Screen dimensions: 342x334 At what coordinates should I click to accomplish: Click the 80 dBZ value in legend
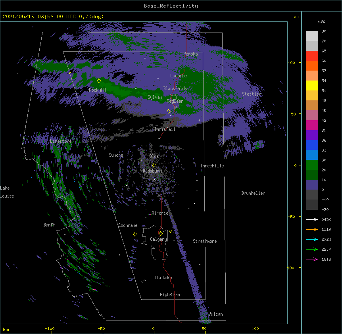[324, 31]
